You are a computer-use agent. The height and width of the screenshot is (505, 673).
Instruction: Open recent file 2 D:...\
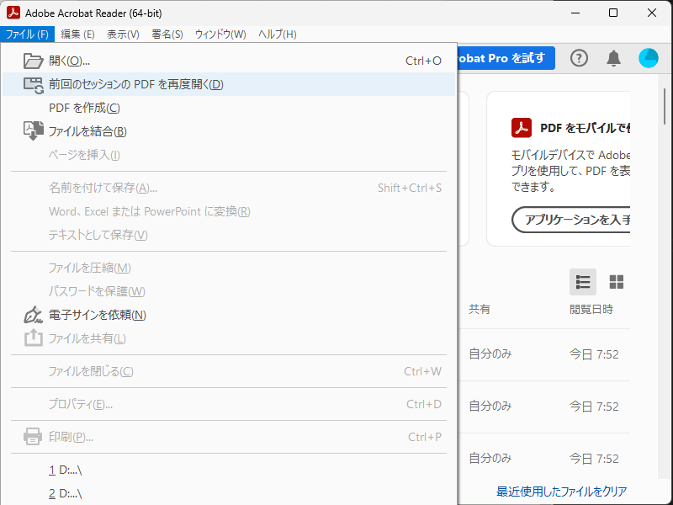pos(229,493)
